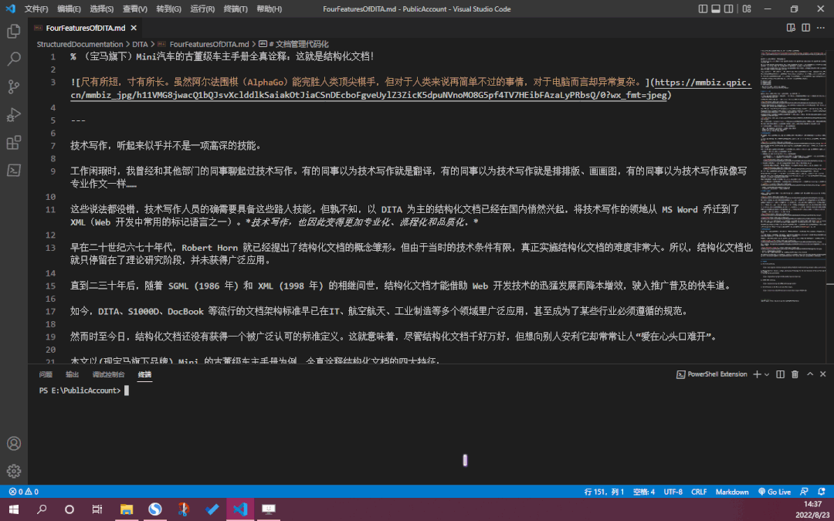The height and width of the screenshot is (521, 834).
Task: Open the Manage gear menu
Action: (x=14, y=471)
